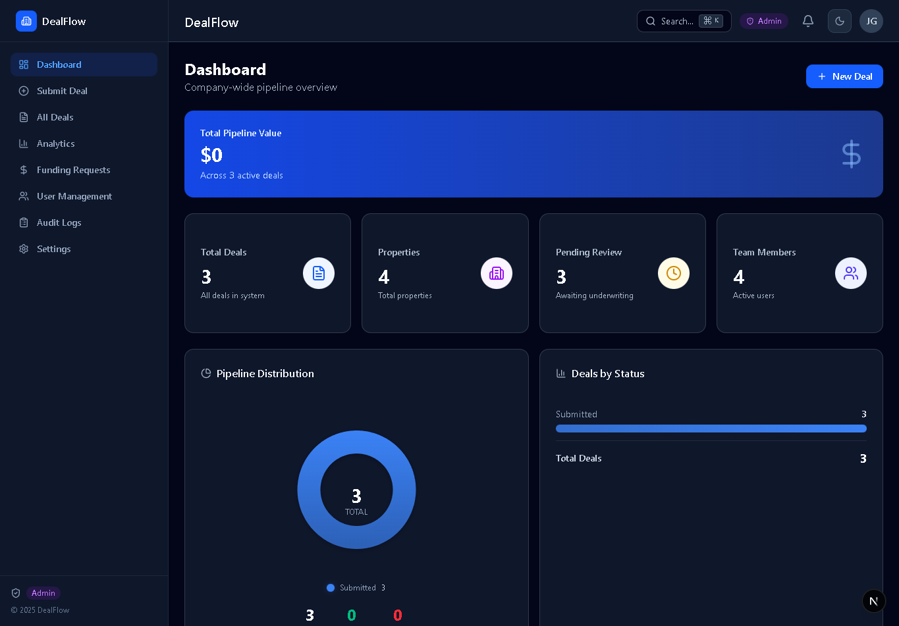This screenshot has height=626, width=899.
Task: Open the notification bell
Action: 808,20
